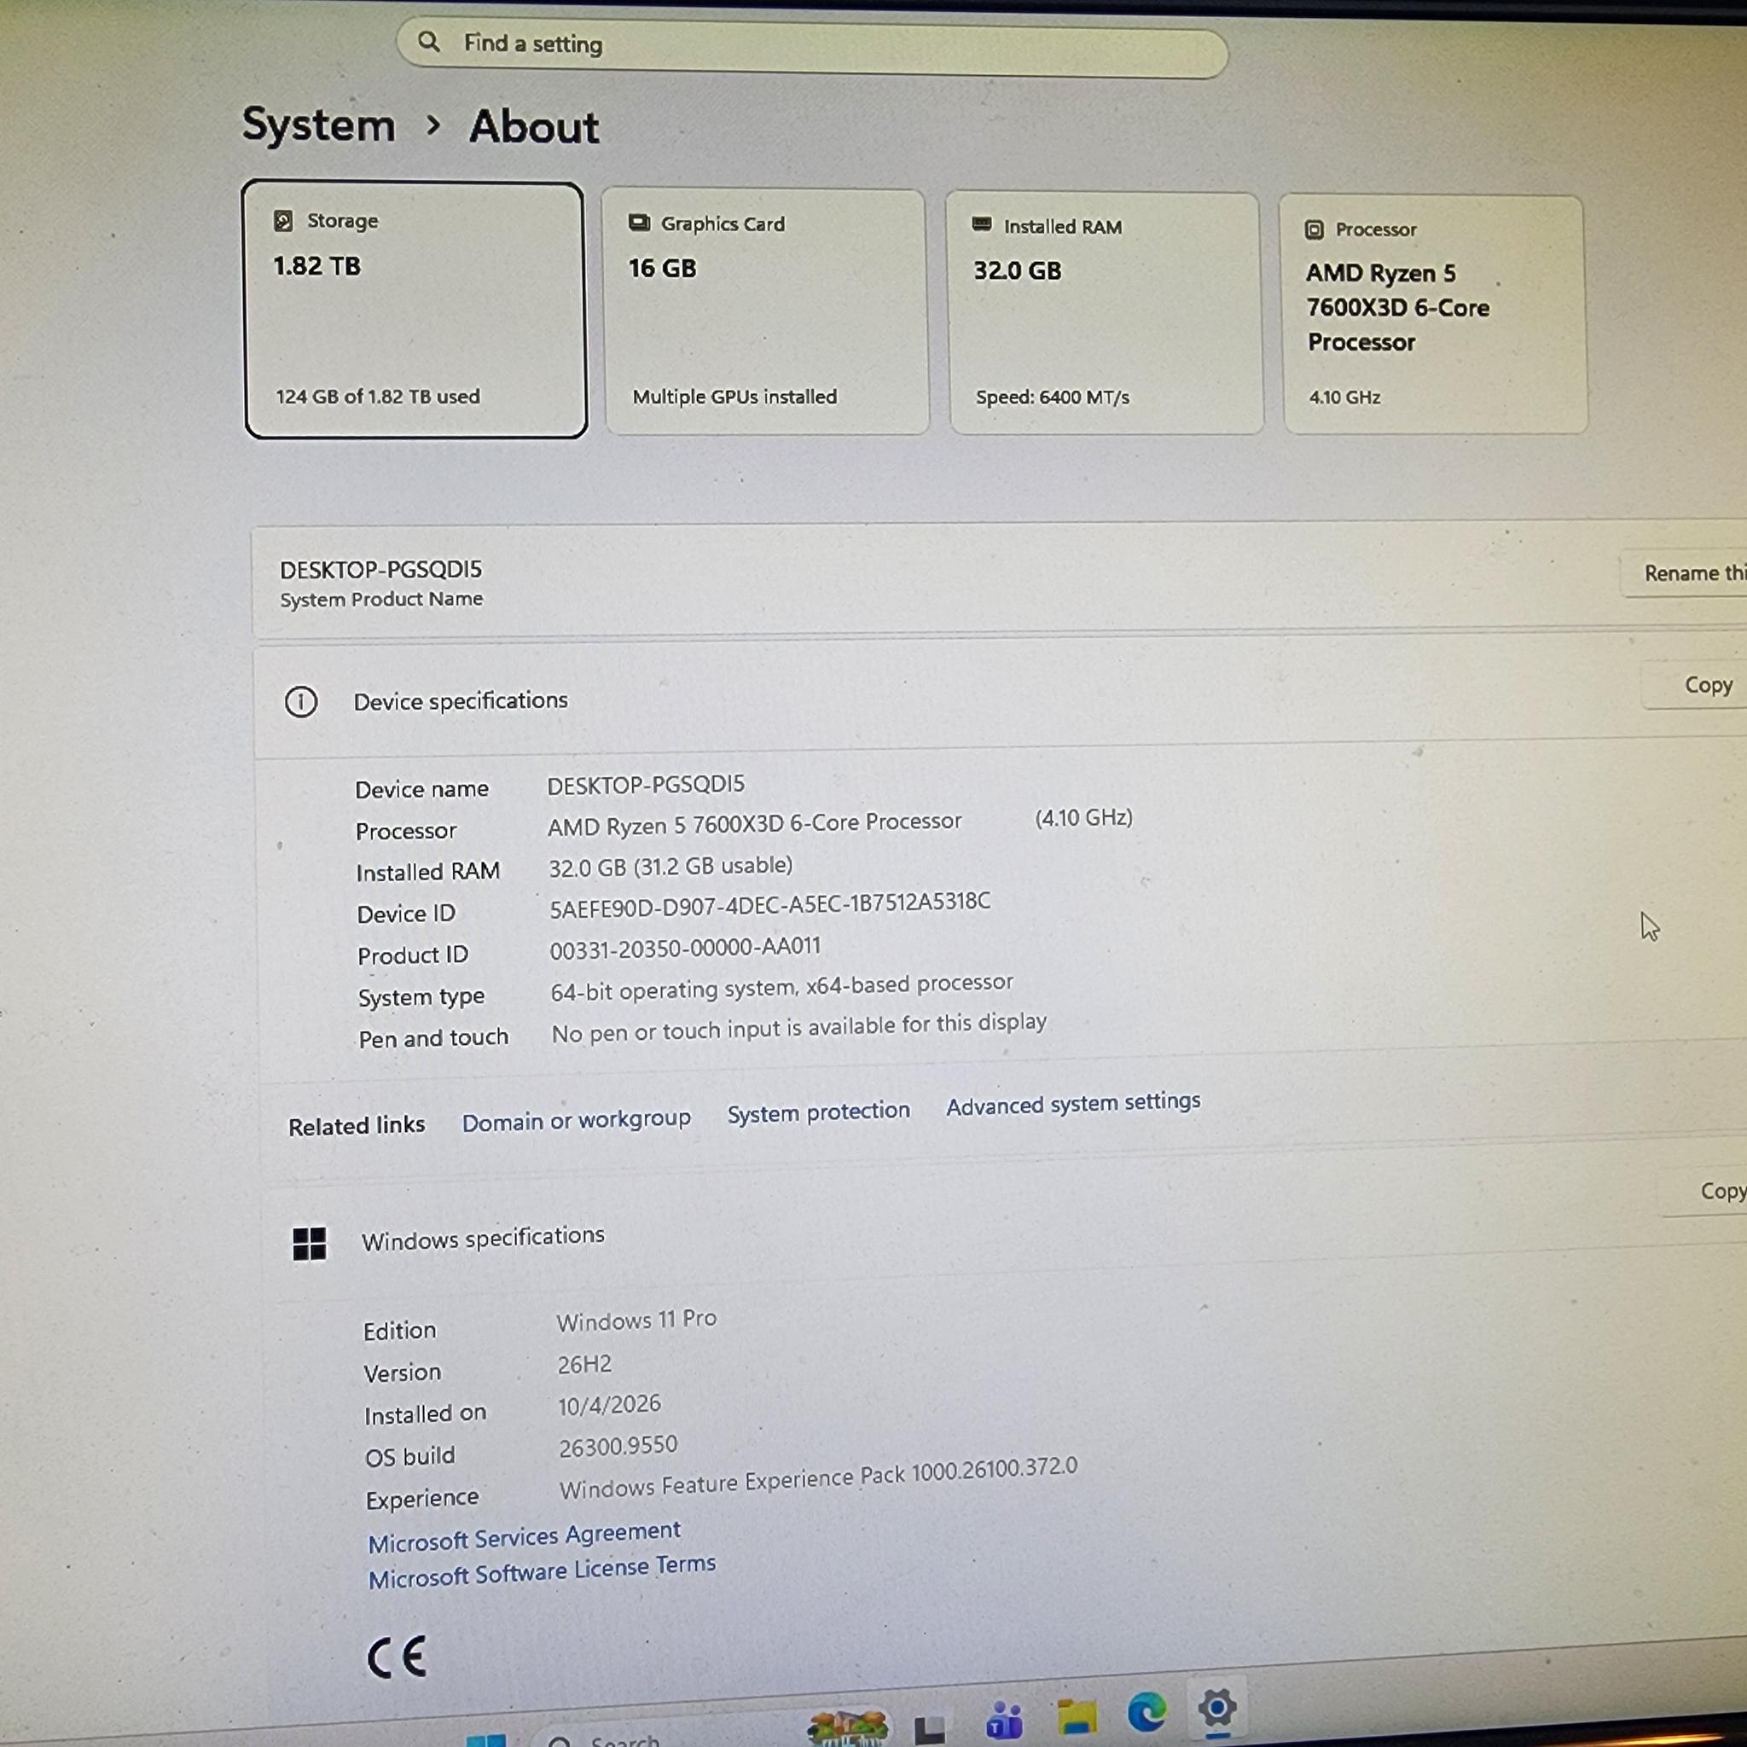
Task: Select the version 26H2 value
Action: pos(584,1364)
